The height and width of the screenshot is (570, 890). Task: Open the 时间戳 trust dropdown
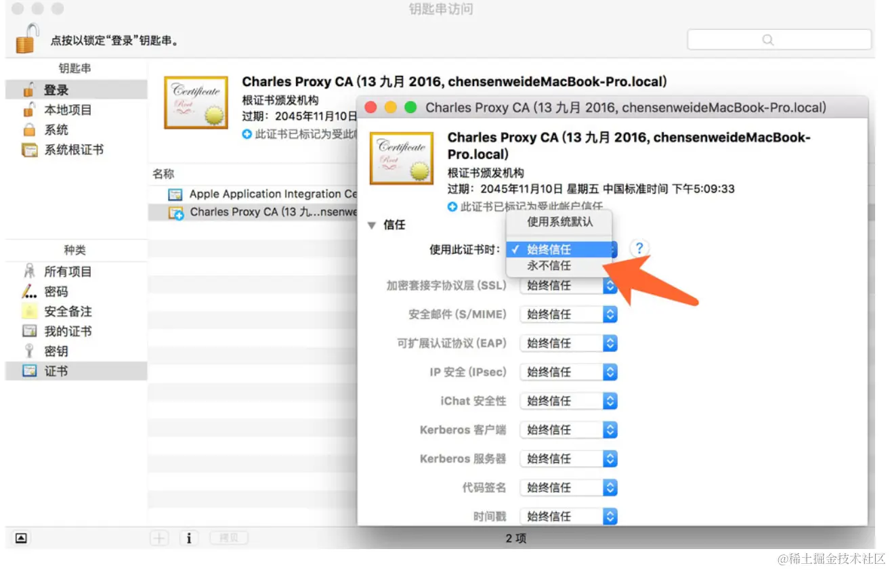click(569, 516)
